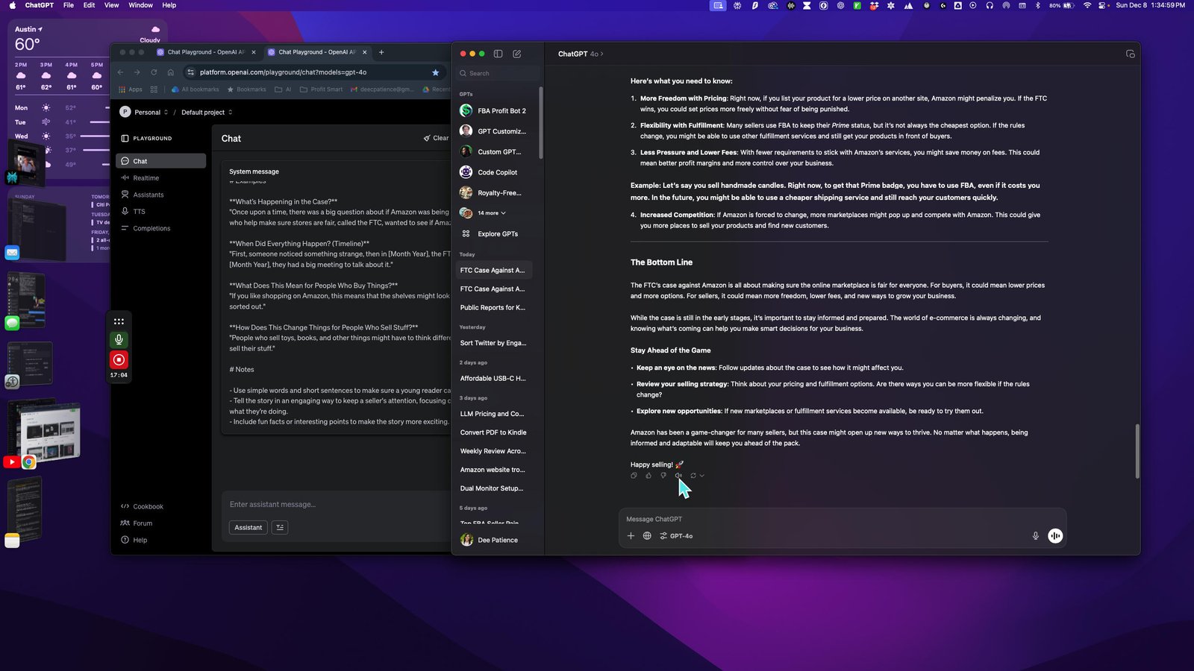Image resolution: width=1194 pixels, height=671 pixels.
Task: Click the globe web search icon
Action: coord(647,535)
